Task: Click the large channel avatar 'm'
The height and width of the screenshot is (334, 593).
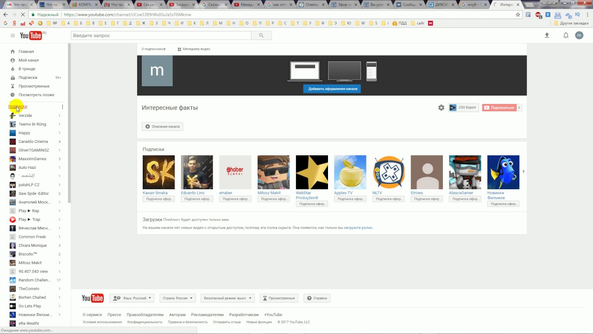Action: click(157, 71)
